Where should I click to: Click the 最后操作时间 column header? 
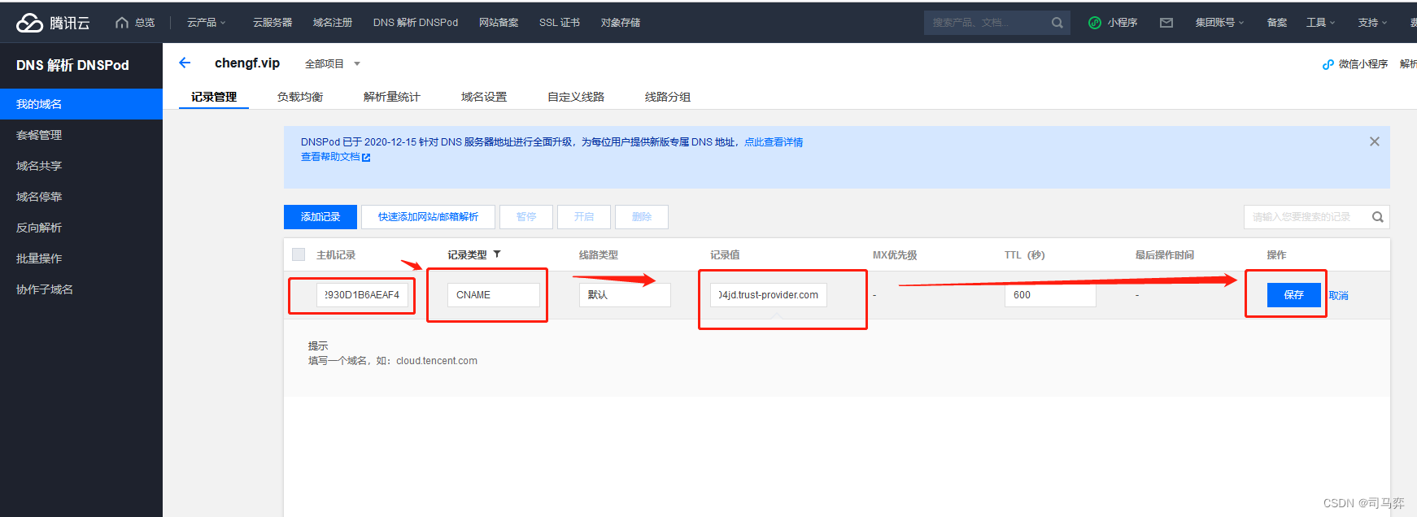[1164, 254]
